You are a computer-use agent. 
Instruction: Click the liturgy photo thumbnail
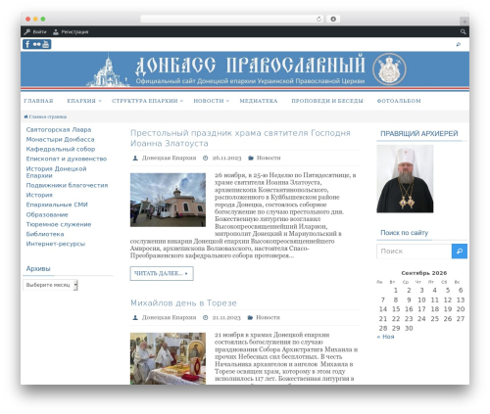(168, 358)
